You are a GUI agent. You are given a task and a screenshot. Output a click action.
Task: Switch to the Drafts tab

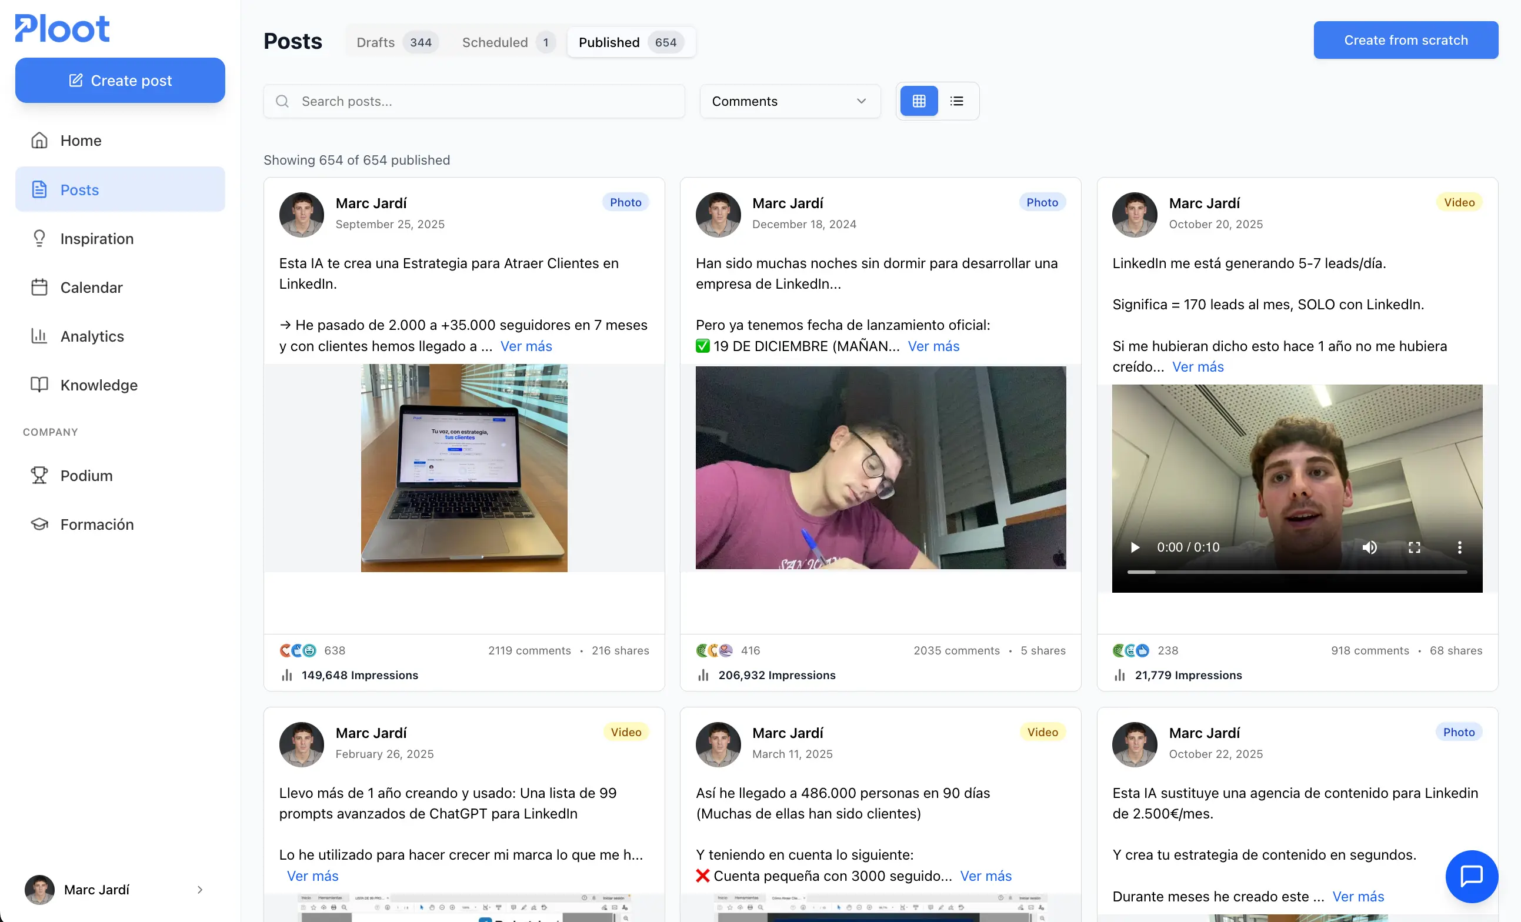click(x=397, y=42)
